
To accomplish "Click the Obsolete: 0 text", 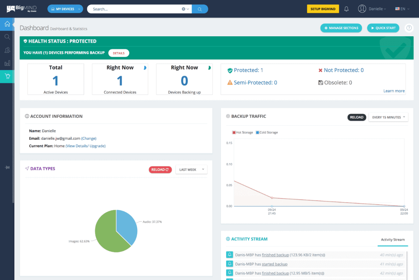I will tap(338, 83).
